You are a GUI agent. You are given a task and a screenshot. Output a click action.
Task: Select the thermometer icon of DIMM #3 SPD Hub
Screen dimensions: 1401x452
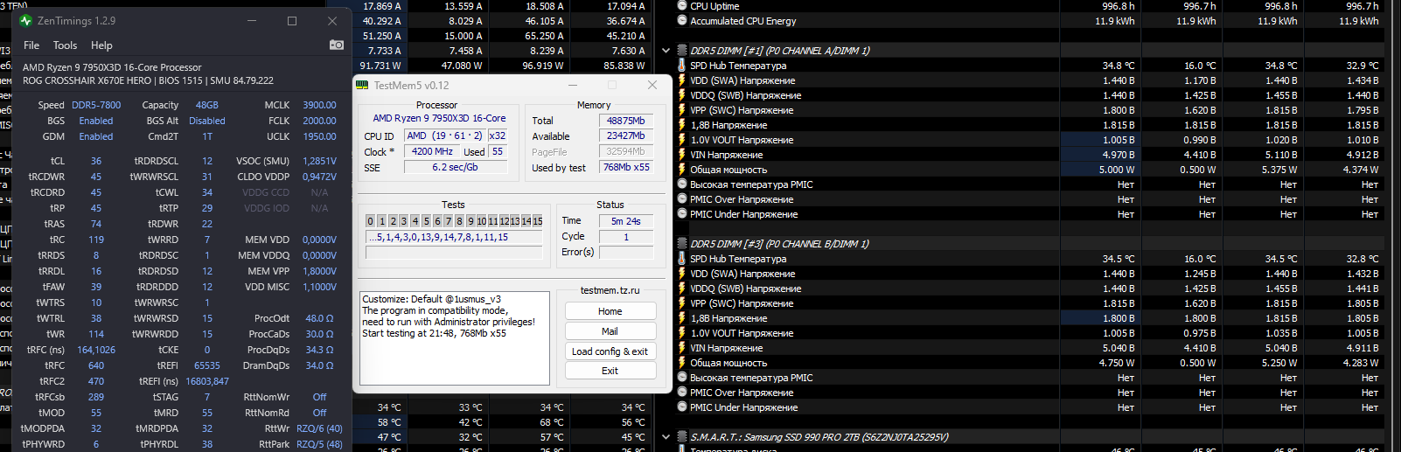(x=682, y=259)
